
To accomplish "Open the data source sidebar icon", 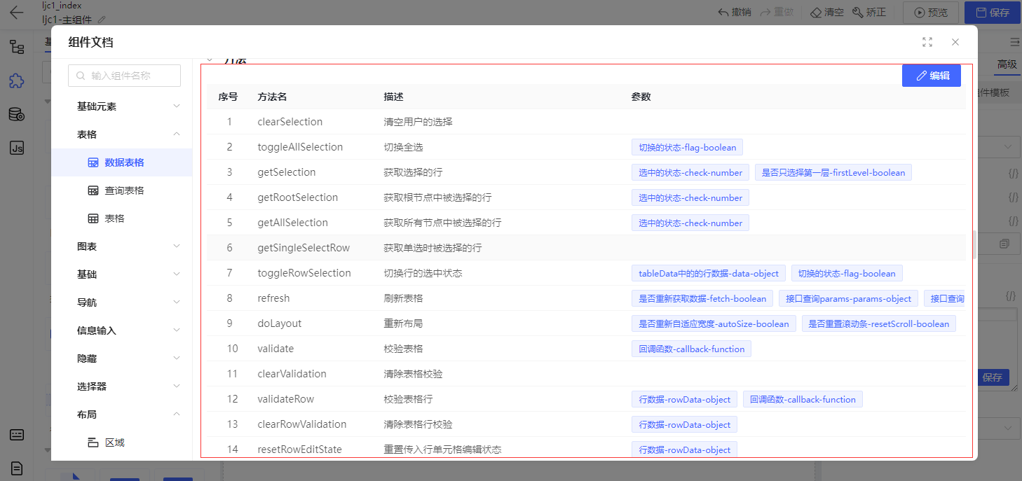I will coord(17,115).
